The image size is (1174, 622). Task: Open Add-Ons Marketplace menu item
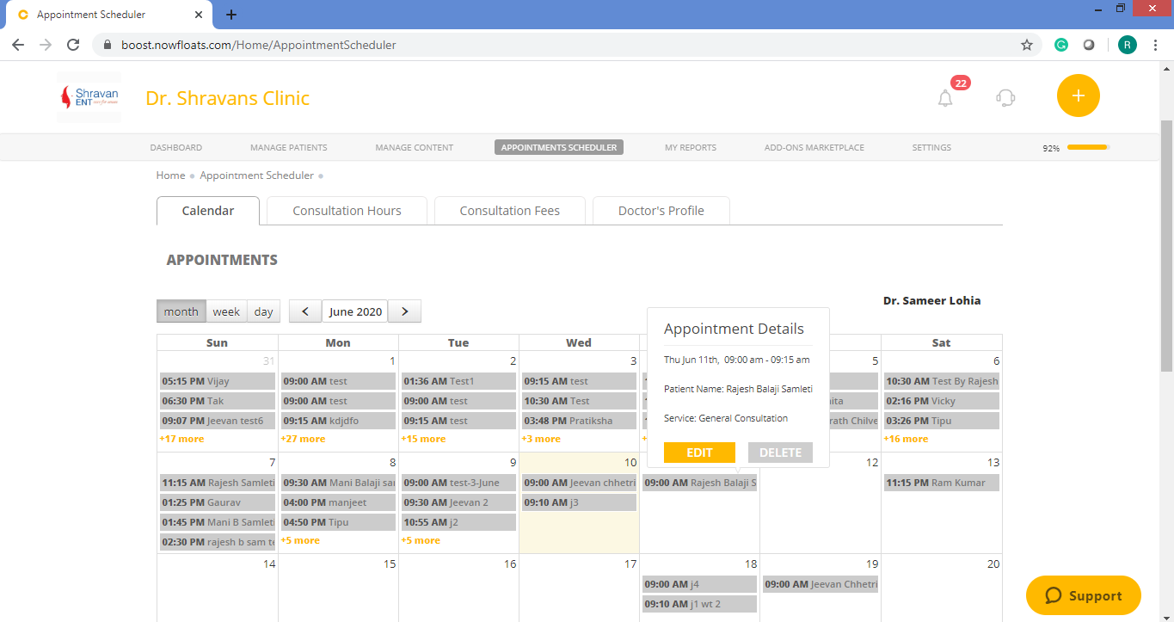coord(814,147)
